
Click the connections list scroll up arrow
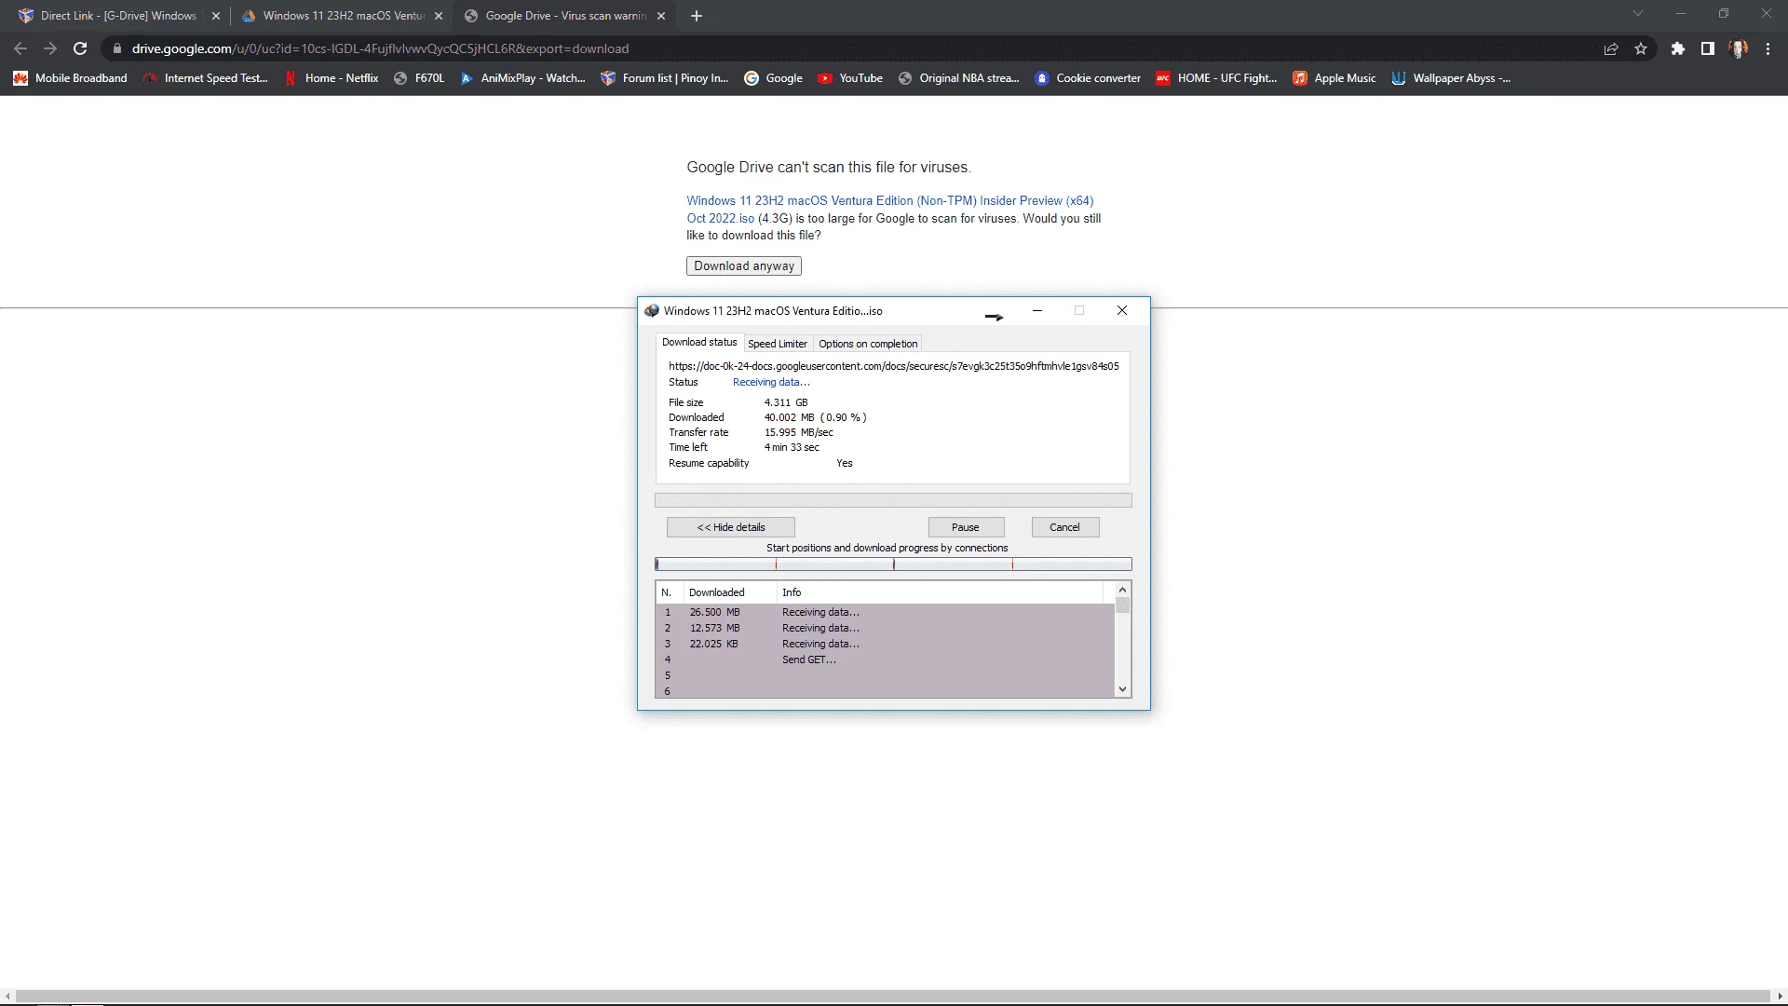click(x=1123, y=590)
